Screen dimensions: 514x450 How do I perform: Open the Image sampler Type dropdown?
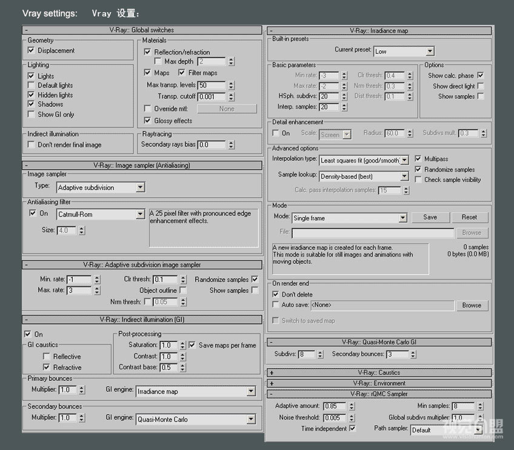pos(140,187)
